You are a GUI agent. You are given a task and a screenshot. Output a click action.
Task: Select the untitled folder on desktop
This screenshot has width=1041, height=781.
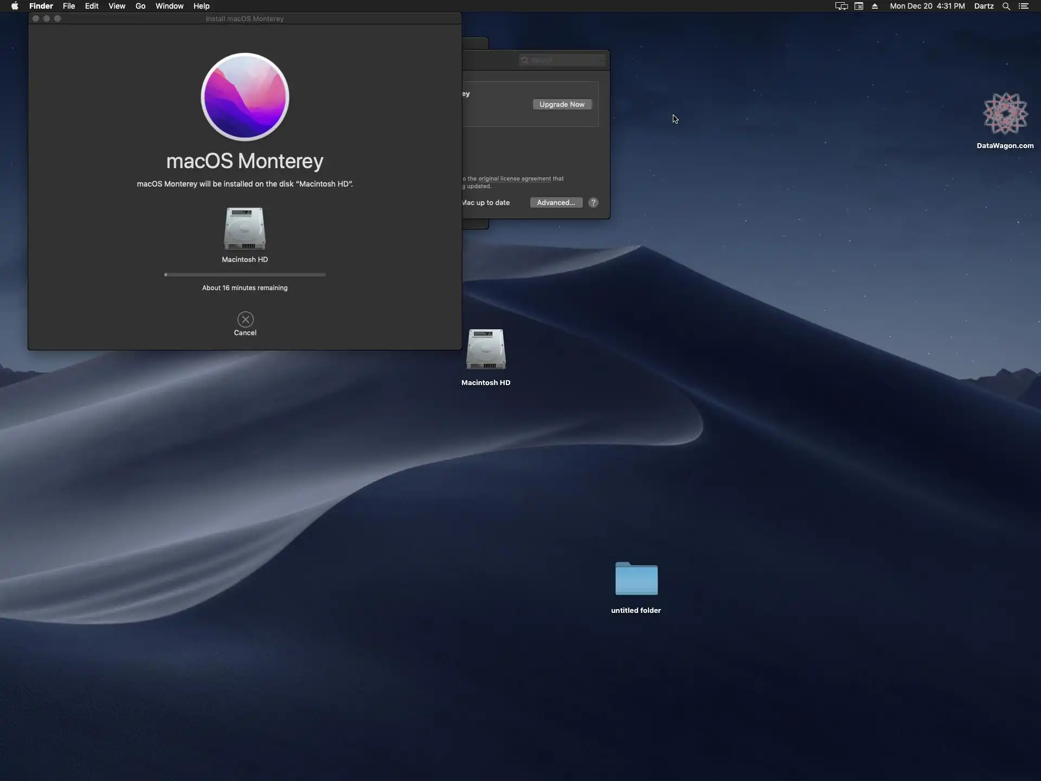[636, 579]
